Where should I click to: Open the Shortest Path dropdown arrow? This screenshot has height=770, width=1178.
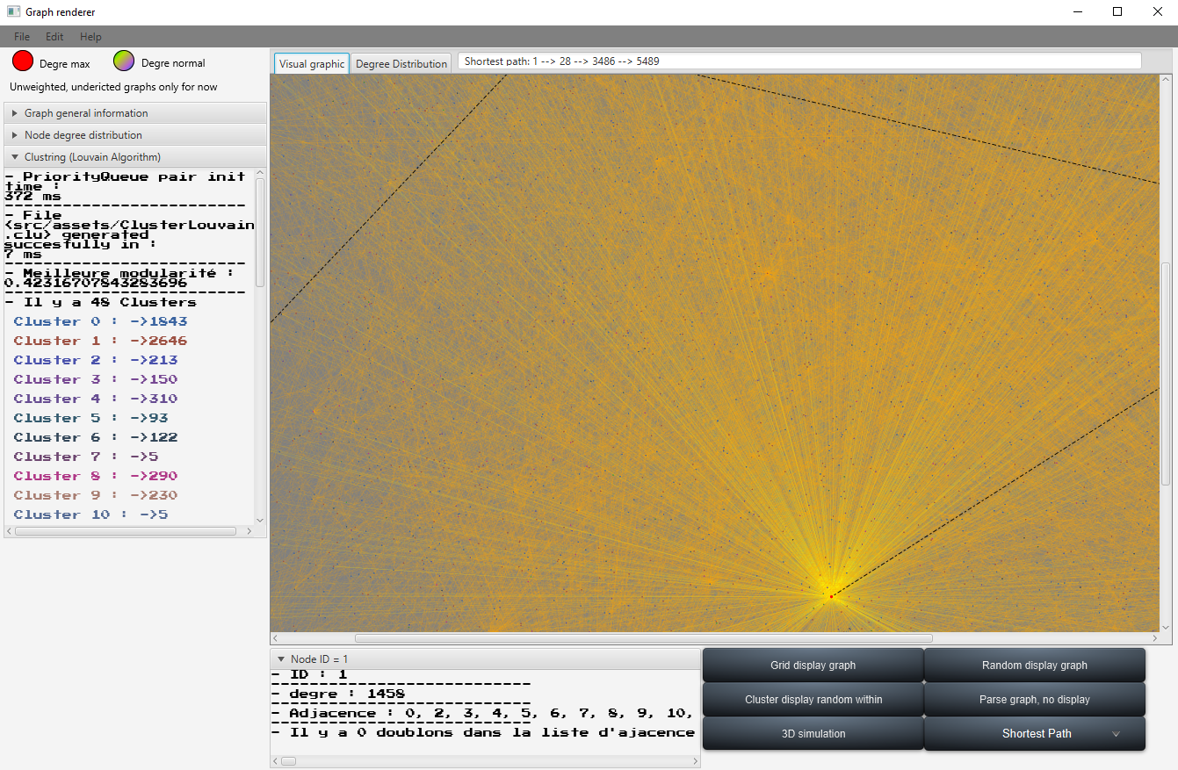point(1117,734)
